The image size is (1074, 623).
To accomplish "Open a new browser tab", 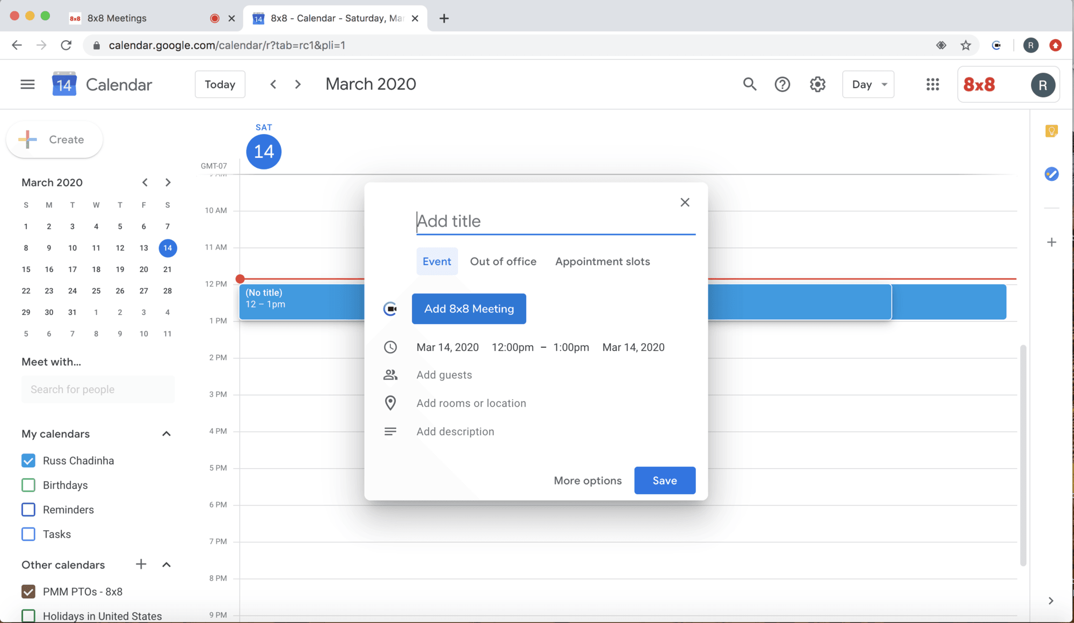I will click(444, 18).
